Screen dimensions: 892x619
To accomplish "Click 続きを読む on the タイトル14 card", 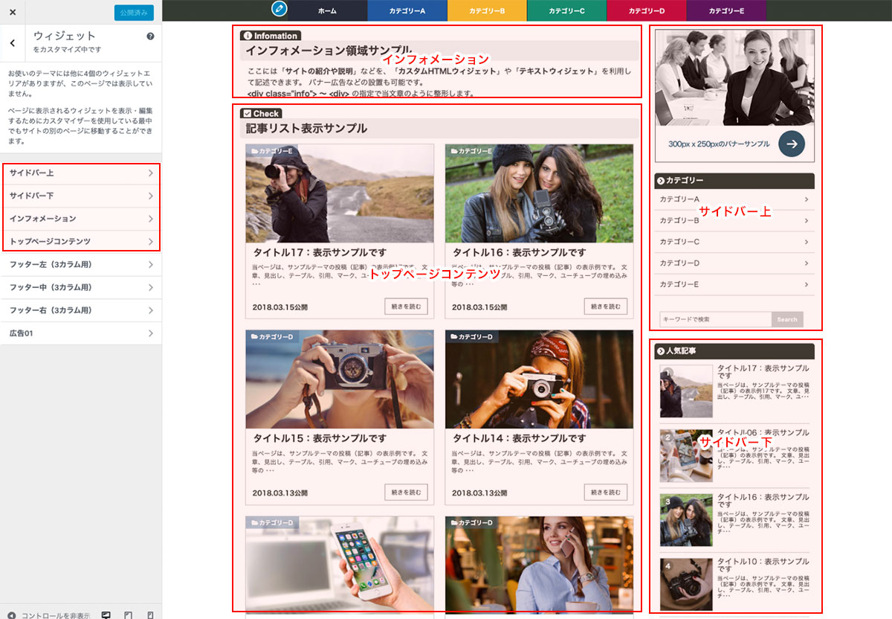I will tap(606, 493).
